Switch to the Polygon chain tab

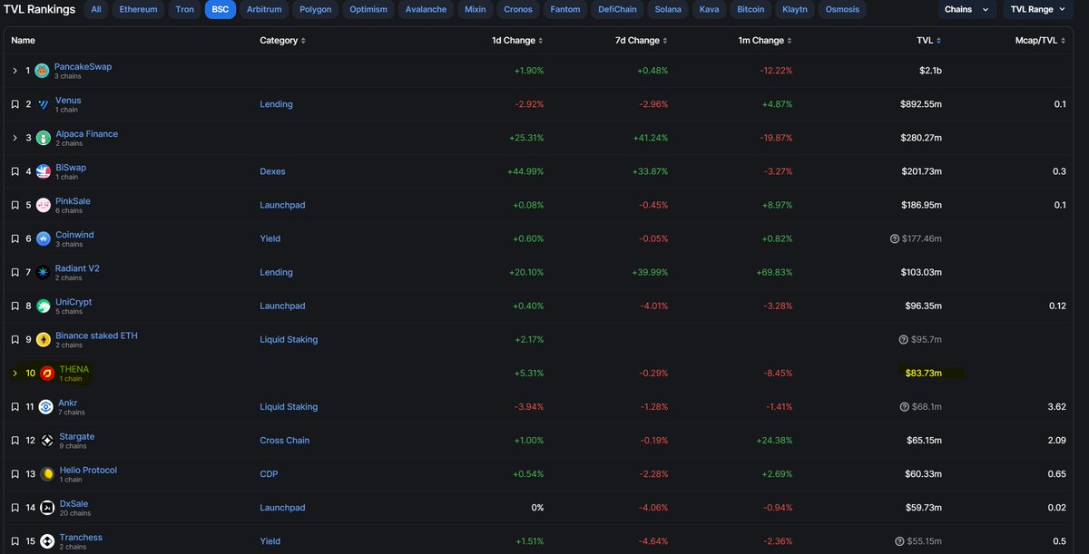317,10
